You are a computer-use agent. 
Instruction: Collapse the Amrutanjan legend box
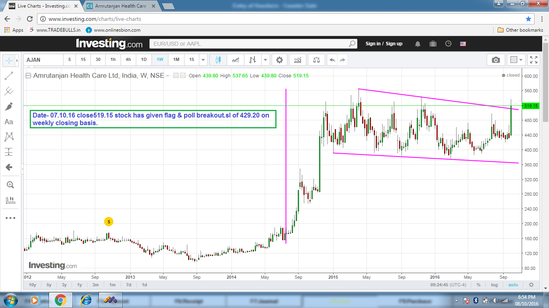[28, 75]
